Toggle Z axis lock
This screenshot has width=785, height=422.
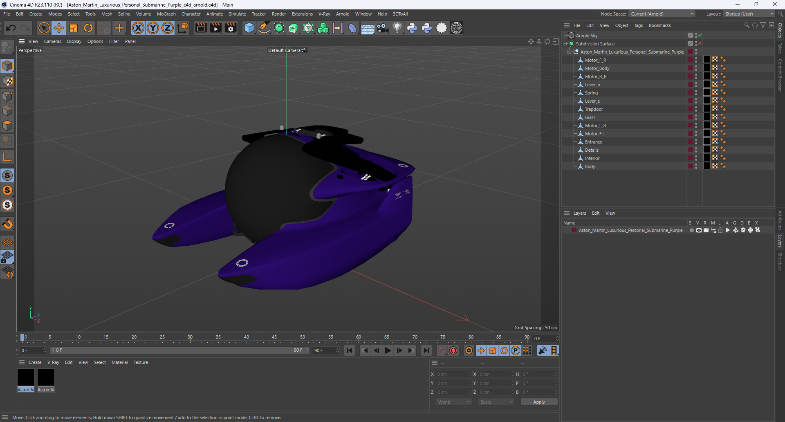(168, 28)
